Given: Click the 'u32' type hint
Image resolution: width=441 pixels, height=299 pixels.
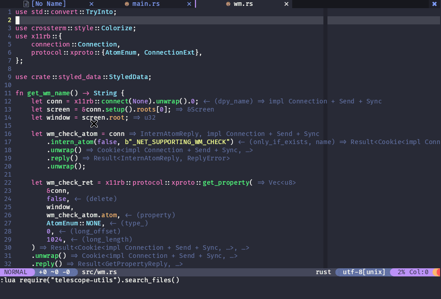Looking at the screenshot, I should (150, 117).
